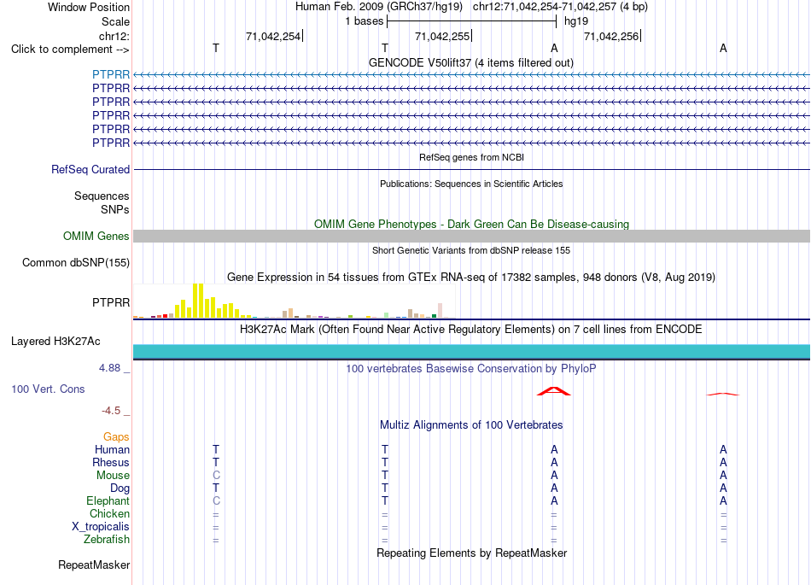Click the PTPRR label beside the GTEx chart
The height and width of the screenshot is (585, 811).
click(111, 302)
